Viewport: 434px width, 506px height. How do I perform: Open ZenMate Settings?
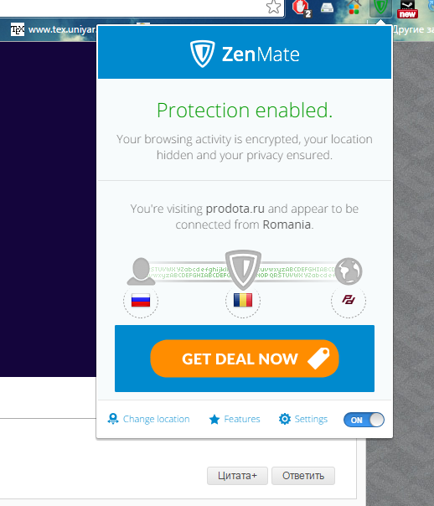pyautogui.click(x=303, y=419)
